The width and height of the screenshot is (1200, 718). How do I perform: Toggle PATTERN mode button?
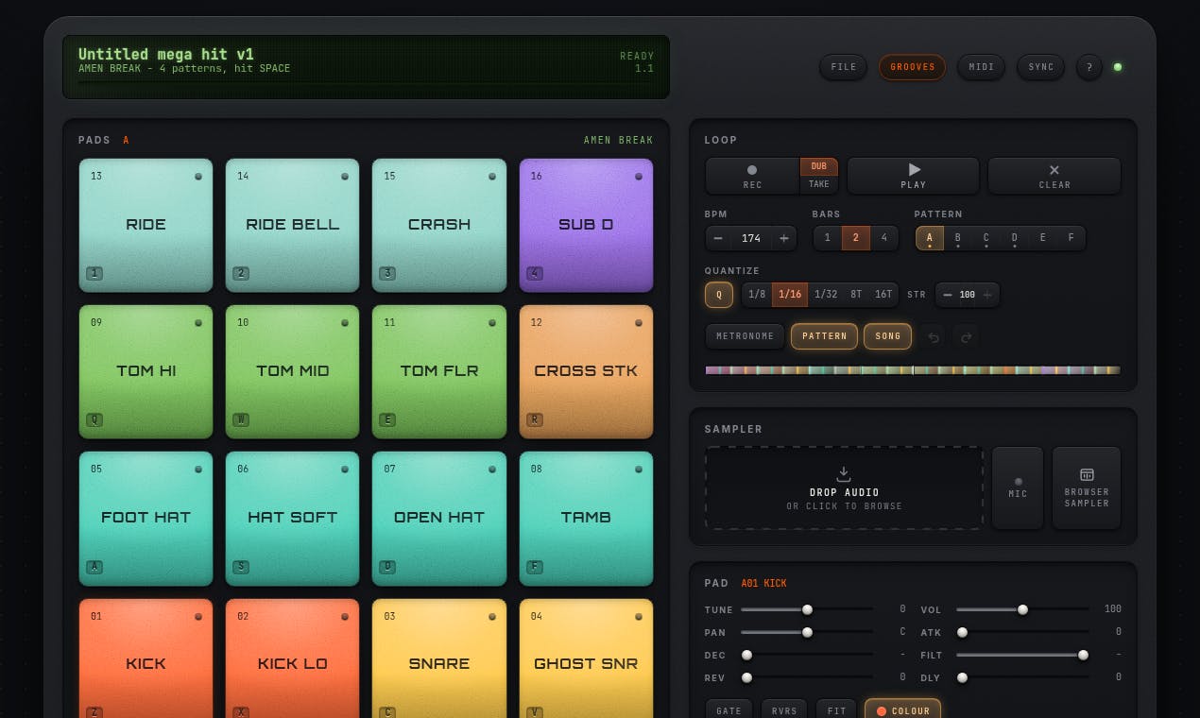pos(825,336)
